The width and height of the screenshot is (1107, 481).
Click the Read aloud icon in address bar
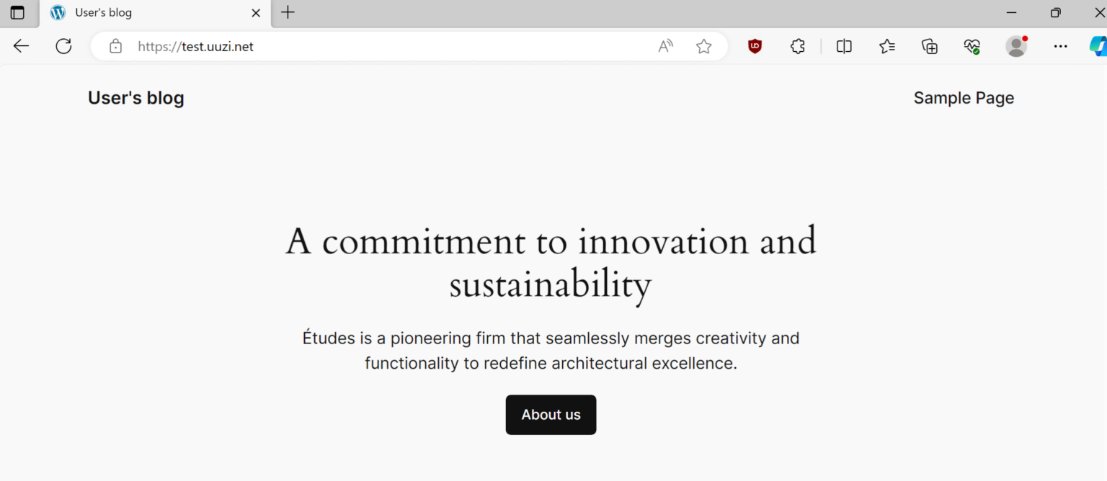(665, 47)
